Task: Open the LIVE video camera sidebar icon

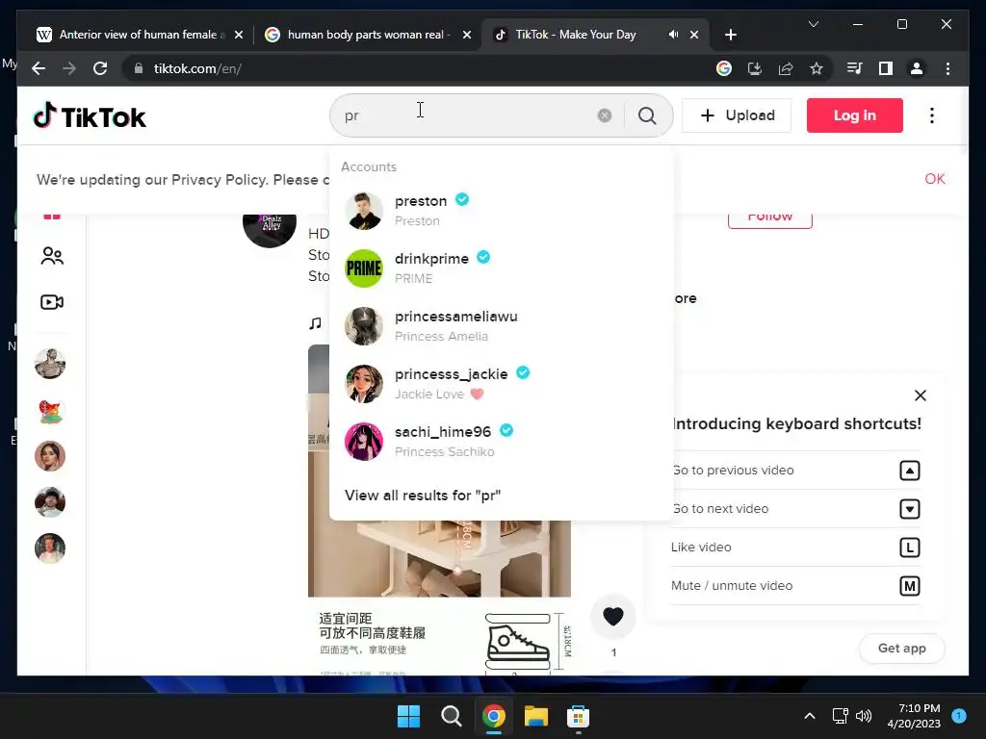Action: [x=52, y=302]
